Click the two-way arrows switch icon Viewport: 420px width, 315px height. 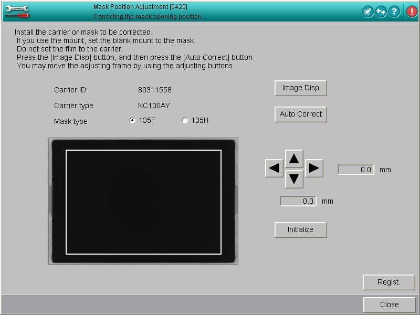click(381, 12)
